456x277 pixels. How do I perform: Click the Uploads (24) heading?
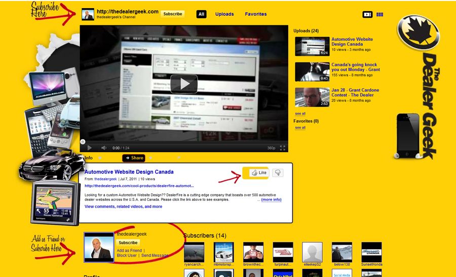coord(306,31)
